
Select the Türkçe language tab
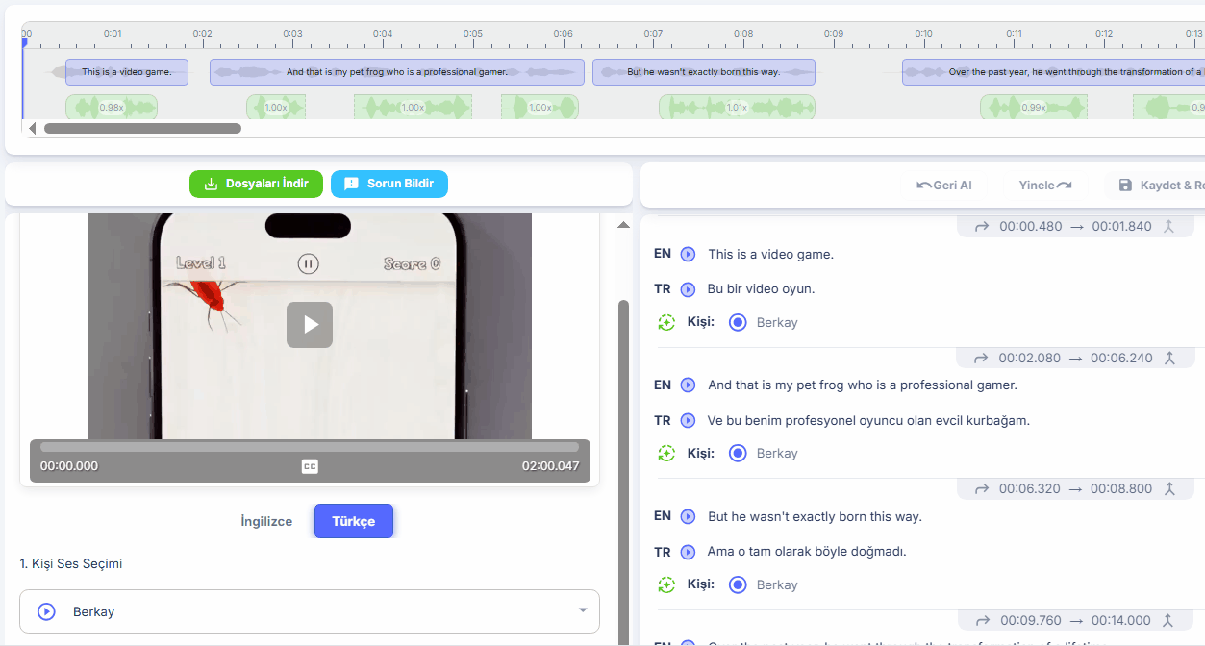(353, 520)
